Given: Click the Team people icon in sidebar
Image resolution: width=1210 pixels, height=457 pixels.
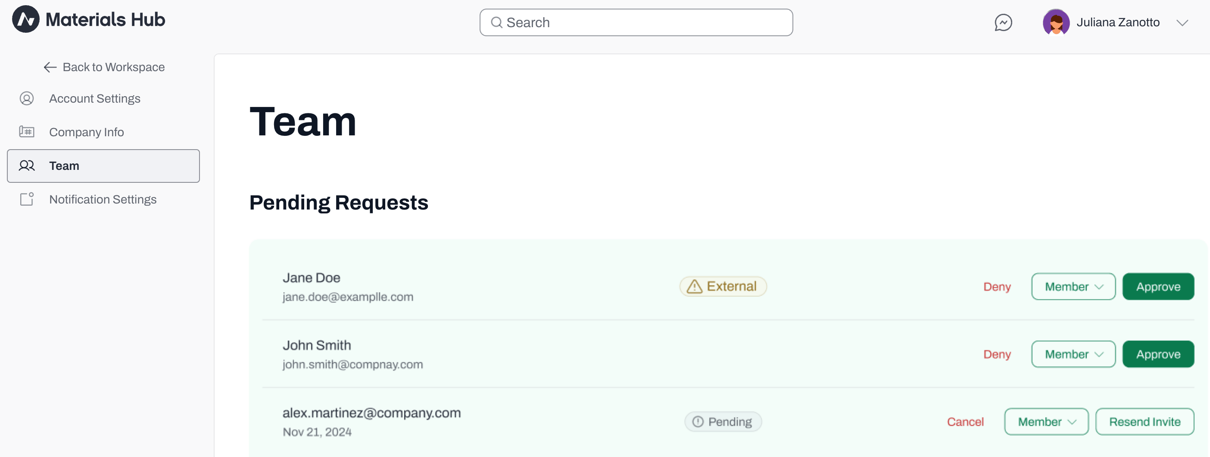Looking at the screenshot, I should [x=27, y=166].
